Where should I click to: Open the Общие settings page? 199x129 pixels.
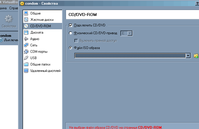pyautogui.click(x=43, y=13)
